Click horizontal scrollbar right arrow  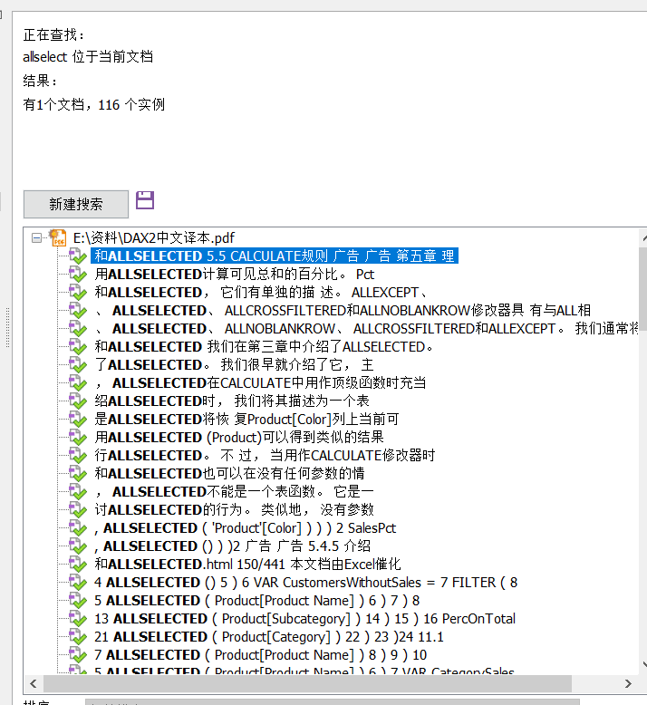[628, 683]
